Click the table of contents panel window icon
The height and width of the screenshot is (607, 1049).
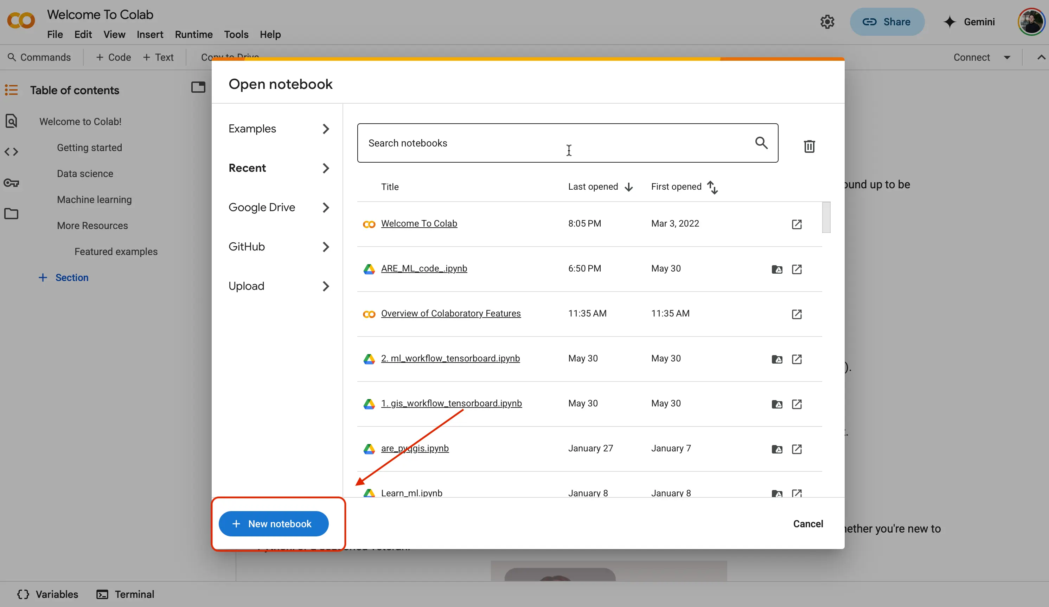(198, 87)
